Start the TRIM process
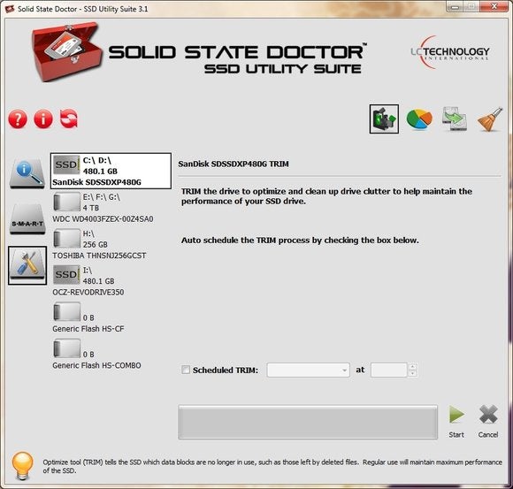The height and width of the screenshot is (489, 513). click(x=456, y=421)
